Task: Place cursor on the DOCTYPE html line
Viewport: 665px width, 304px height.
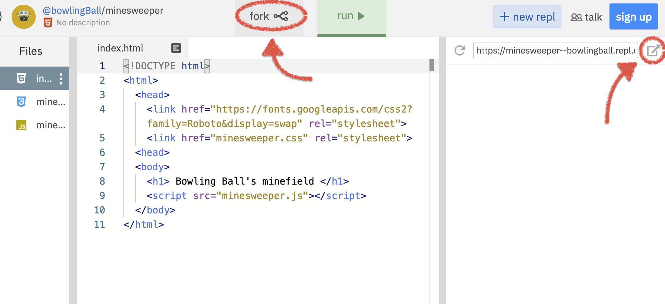Action: [x=167, y=66]
